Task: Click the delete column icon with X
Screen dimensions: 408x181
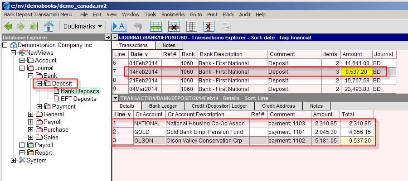Action: click(x=209, y=26)
